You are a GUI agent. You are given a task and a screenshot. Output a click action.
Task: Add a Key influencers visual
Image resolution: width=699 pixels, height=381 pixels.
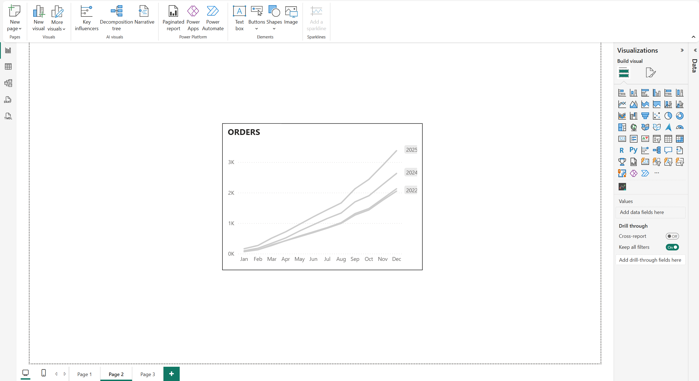coord(86,18)
